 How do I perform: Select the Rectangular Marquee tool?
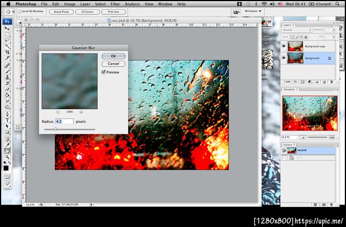point(7,34)
